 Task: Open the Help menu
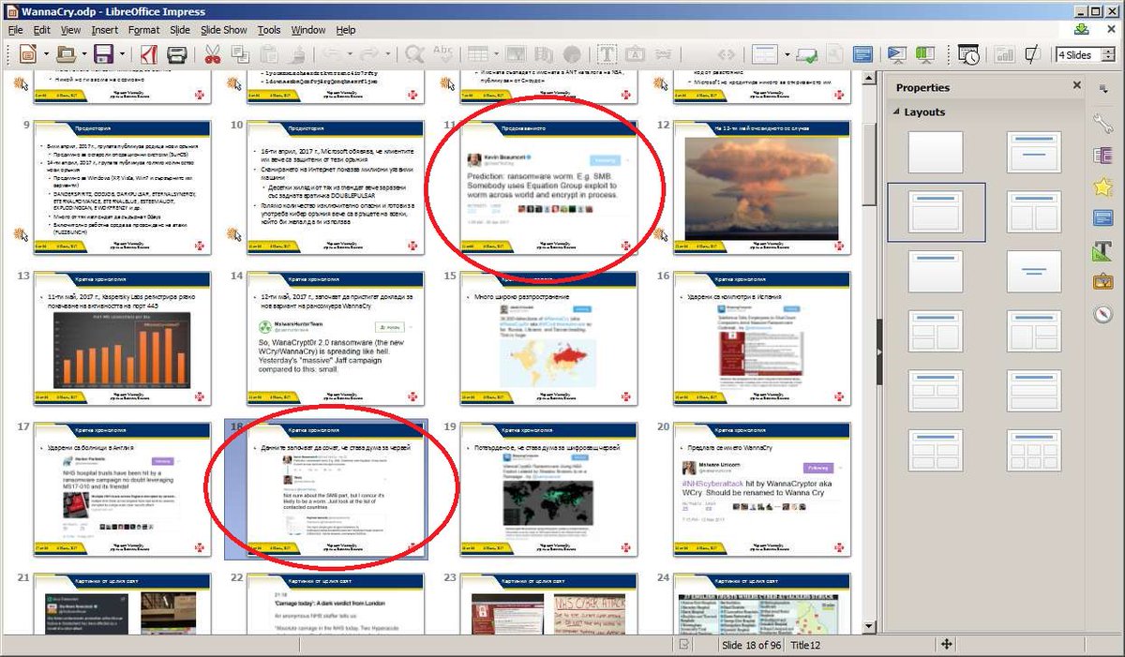pyautogui.click(x=346, y=30)
